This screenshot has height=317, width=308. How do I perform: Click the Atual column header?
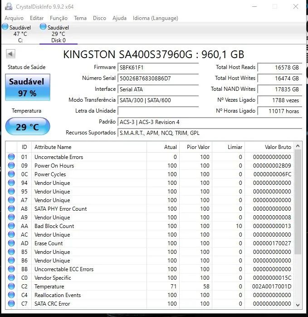point(163,147)
